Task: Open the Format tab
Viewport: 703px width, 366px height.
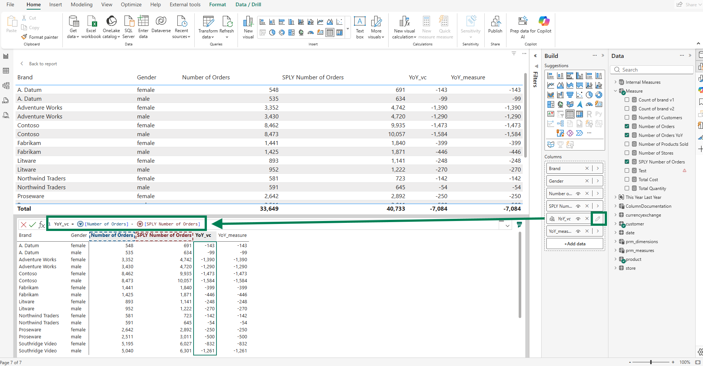Action: (218, 4)
